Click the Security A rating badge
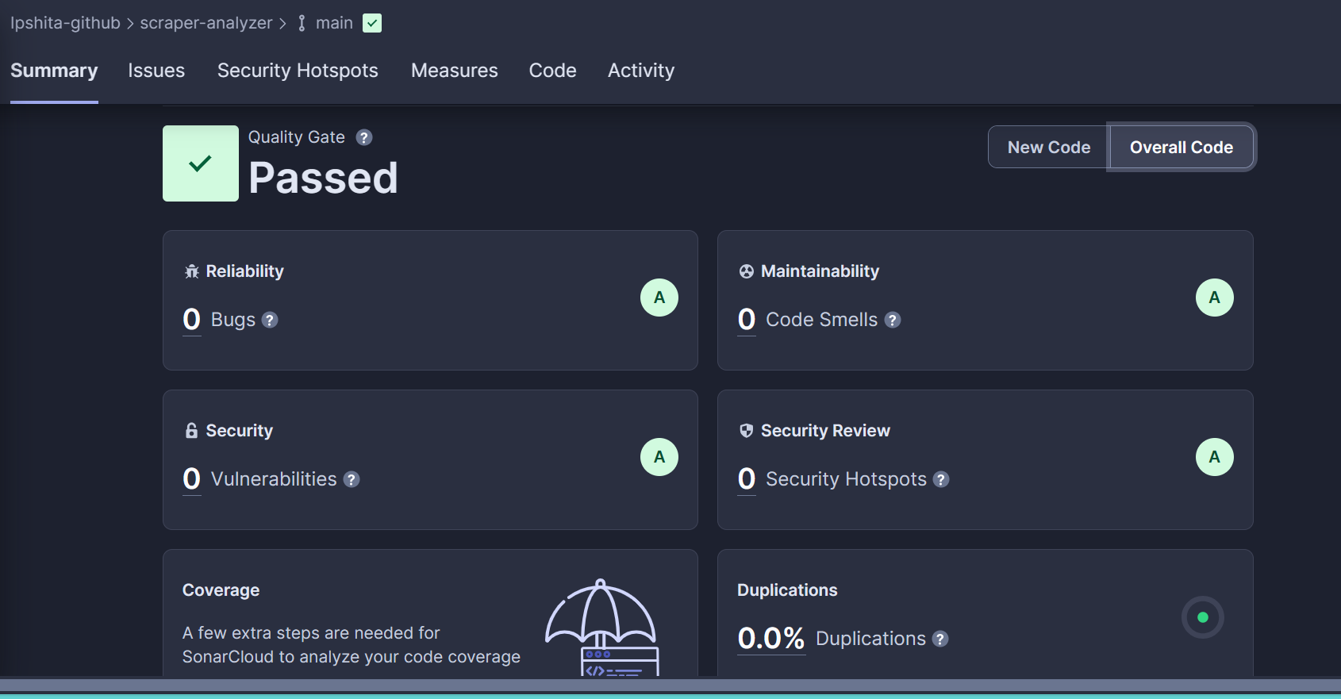 pyautogui.click(x=659, y=457)
